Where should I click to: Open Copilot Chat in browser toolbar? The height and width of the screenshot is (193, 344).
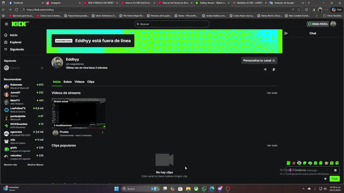click(336, 10)
